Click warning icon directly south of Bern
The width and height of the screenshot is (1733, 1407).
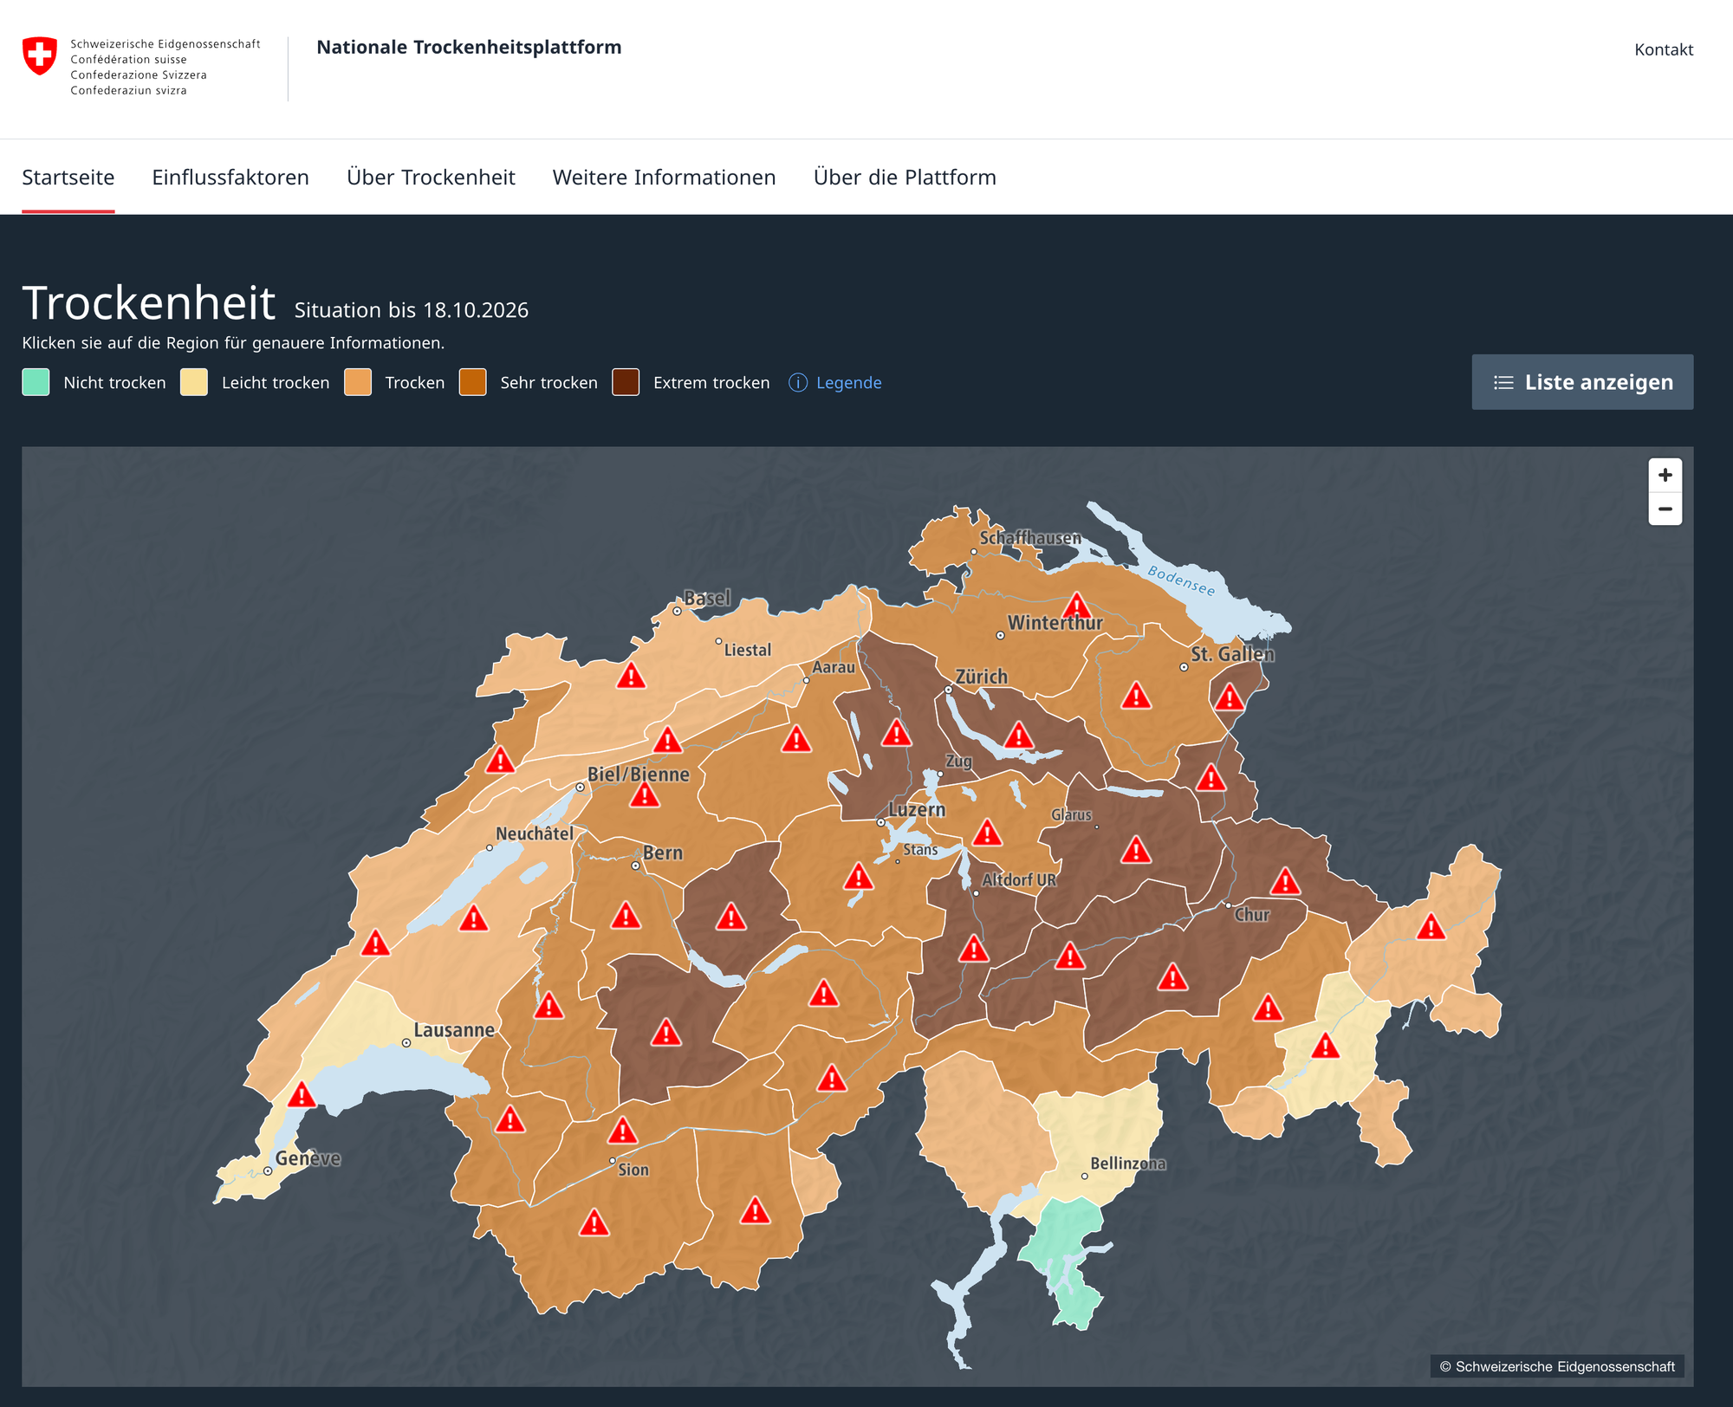pyautogui.click(x=626, y=916)
